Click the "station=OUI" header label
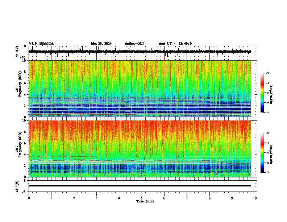 pyautogui.click(x=134, y=44)
